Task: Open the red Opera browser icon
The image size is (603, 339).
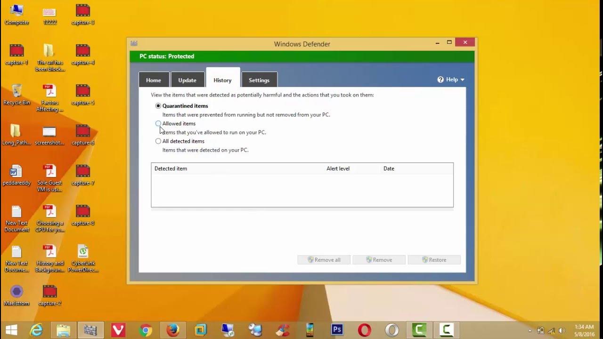Action: (x=364, y=330)
